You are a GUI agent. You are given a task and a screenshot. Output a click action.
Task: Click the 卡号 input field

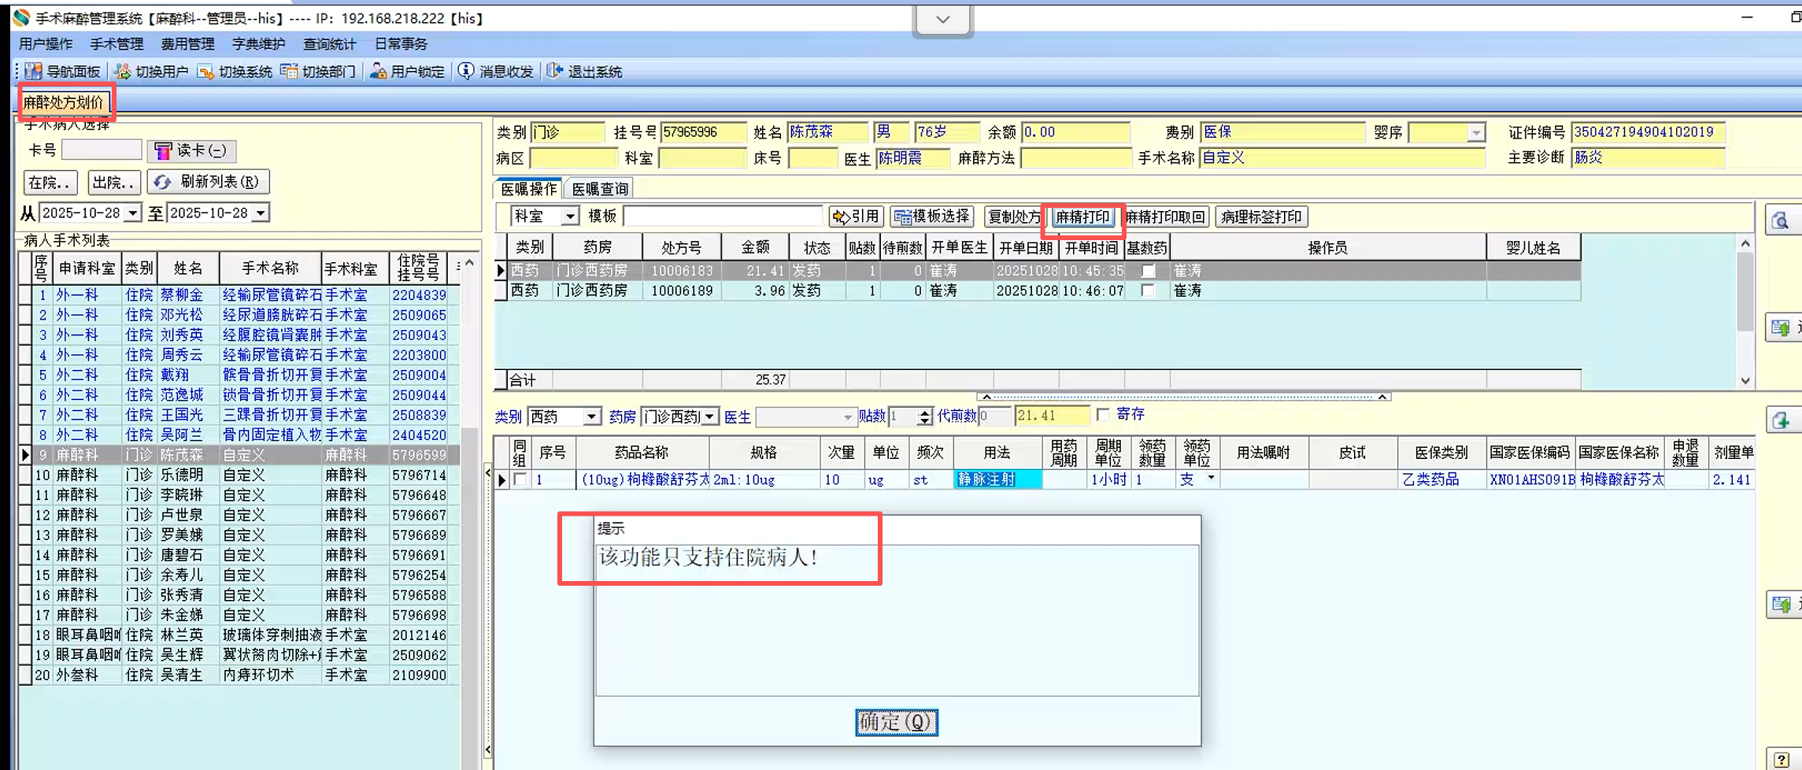coord(102,150)
